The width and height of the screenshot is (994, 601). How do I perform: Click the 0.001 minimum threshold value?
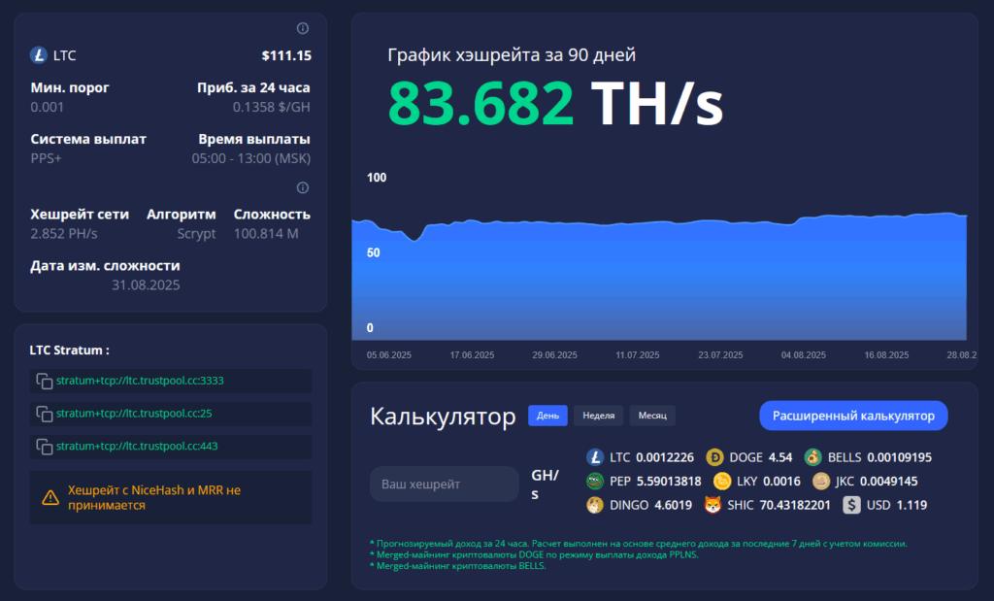tap(47, 107)
